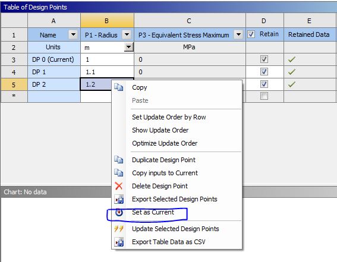The image size is (337, 262).
Task: Open the P3 - Equivalent Stress Maximum dropdown
Action: (x=238, y=34)
